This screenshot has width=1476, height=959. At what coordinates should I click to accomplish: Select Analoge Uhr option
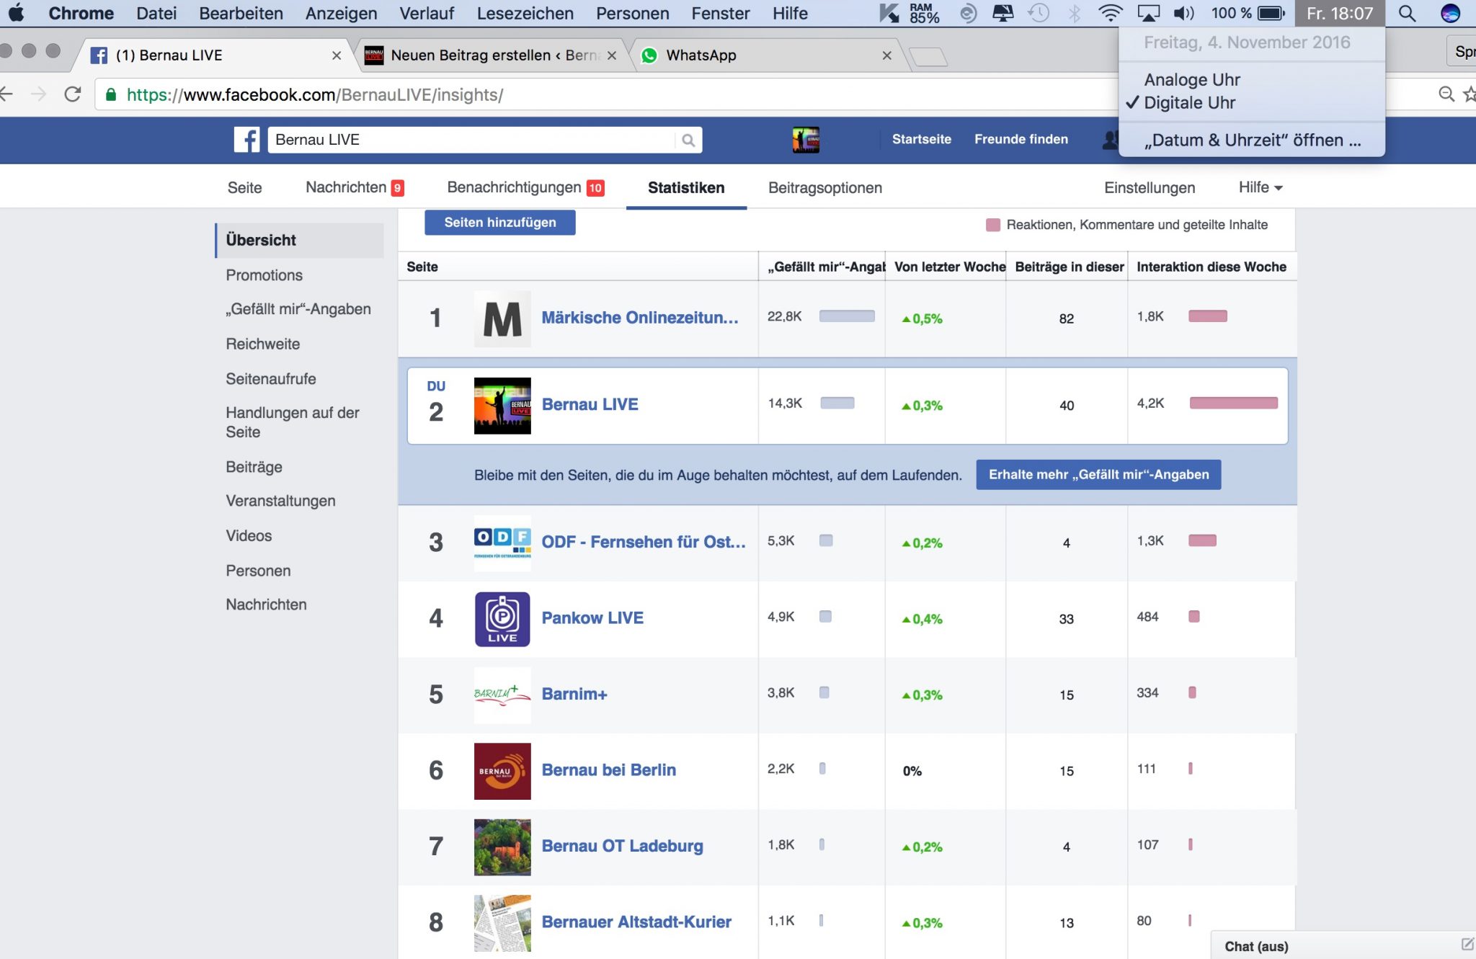(x=1192, y=80)
